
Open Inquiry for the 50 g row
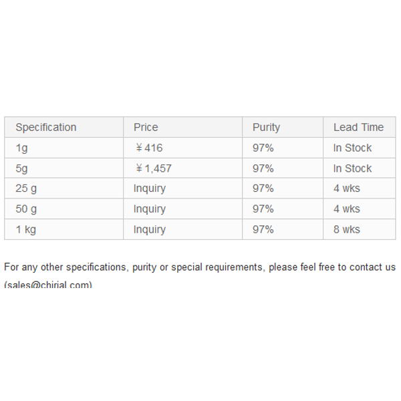(150, 209)
